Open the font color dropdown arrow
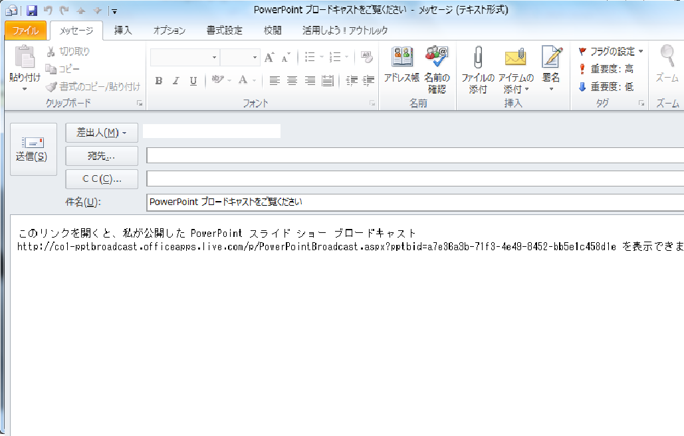This screenshot has height=436, width=684. (255, 80)
